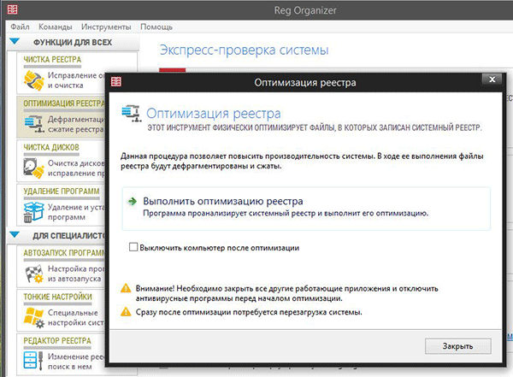This screenshot has height=377, width=513.
Task: Open the Файл menu
Action: pos(20,27)
